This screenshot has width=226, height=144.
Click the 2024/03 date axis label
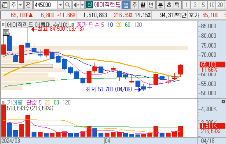coord(11,141)
